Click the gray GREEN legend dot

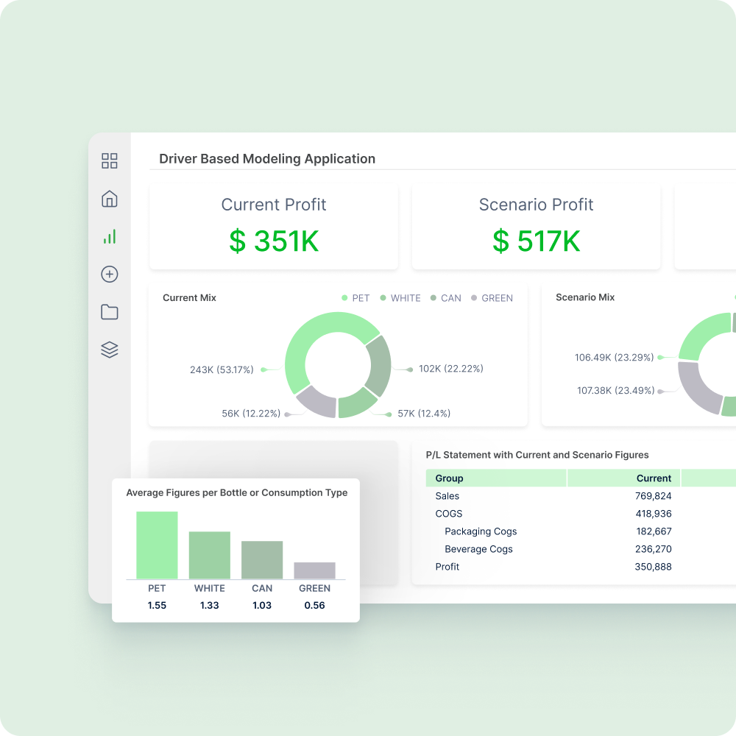click(x=475, y=298)
